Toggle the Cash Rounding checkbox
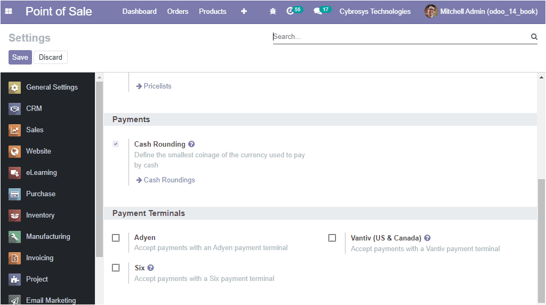This screenshot has width=546, height=305. click(x=116, y=144)
